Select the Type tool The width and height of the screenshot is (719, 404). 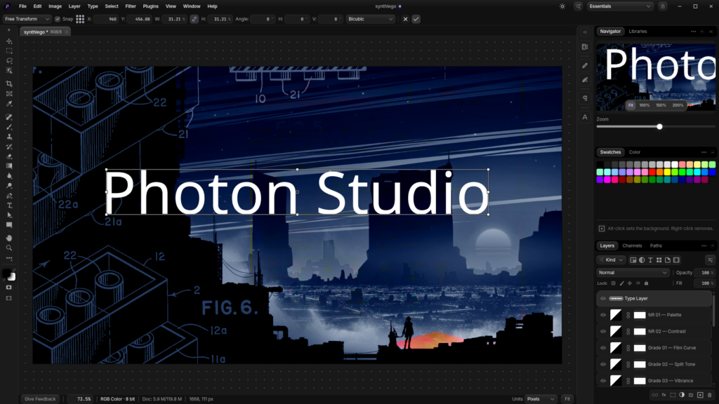(x=9, y=206)
